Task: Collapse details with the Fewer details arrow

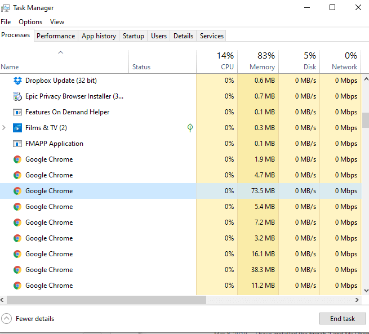Action: coord(7,319)
